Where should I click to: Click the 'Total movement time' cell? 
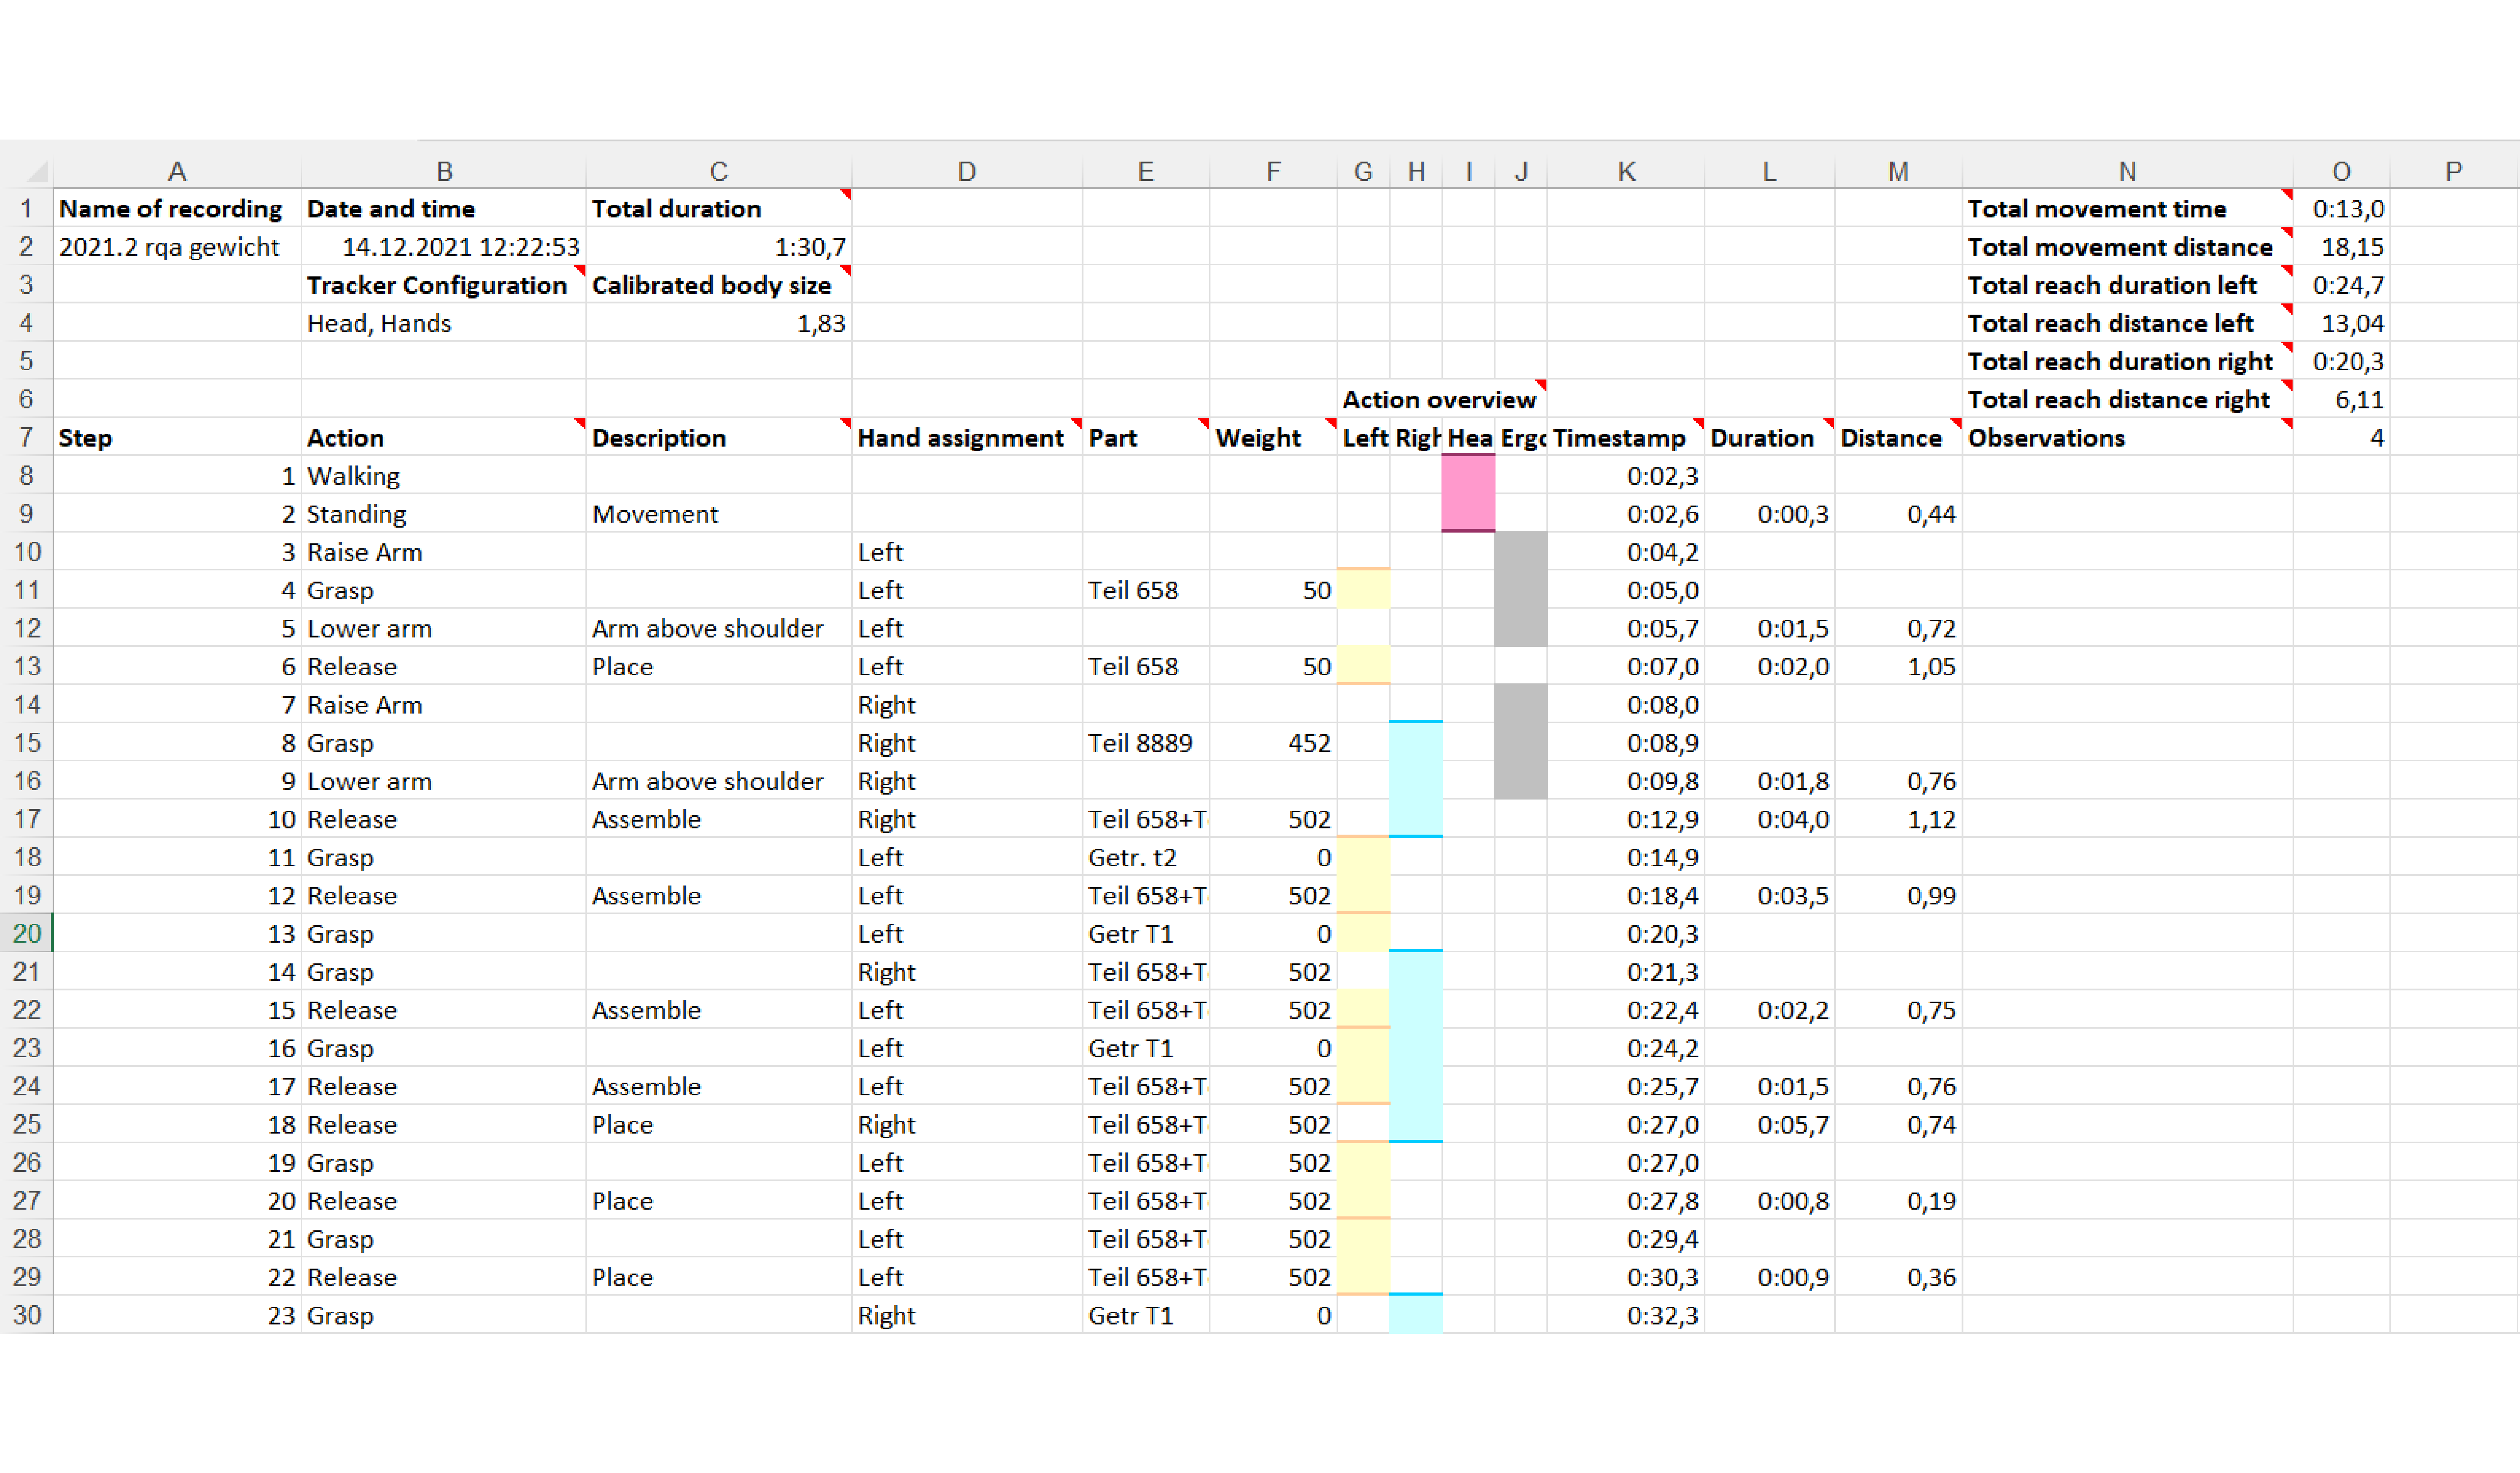click(2127, 208)
